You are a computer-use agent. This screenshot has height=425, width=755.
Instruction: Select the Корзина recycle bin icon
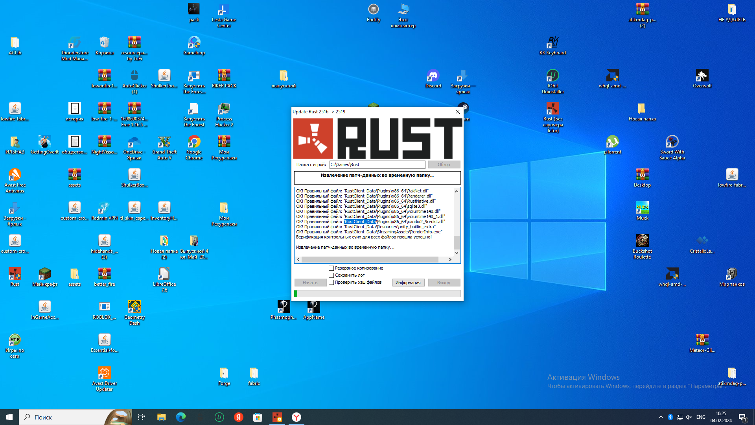(104, 46)
